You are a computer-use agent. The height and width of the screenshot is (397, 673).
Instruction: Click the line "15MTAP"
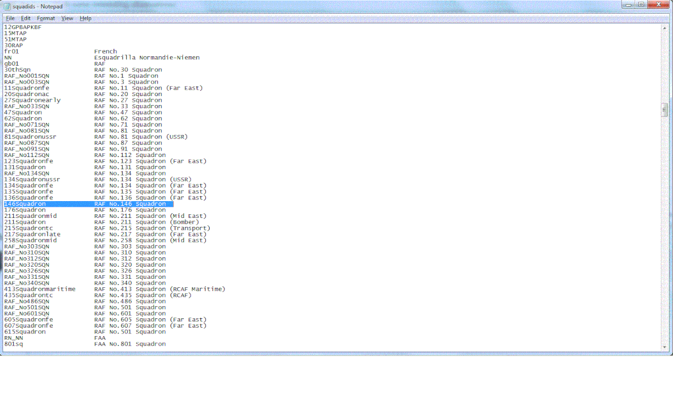pyautogui.click(x=15, y=33)
